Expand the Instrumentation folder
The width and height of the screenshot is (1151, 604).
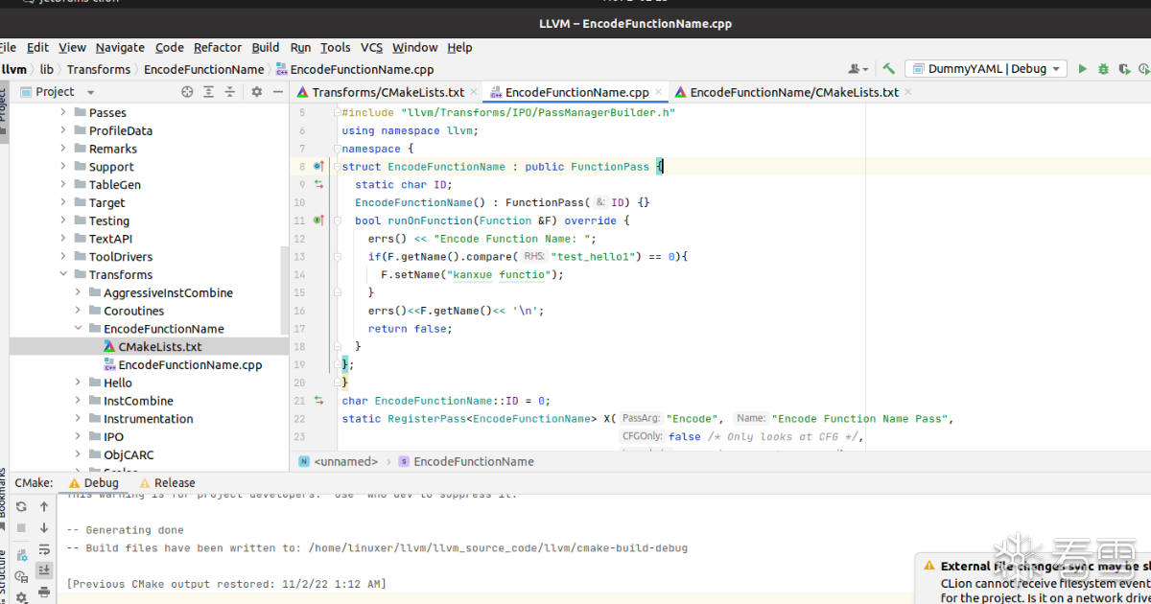coord(79,419)
